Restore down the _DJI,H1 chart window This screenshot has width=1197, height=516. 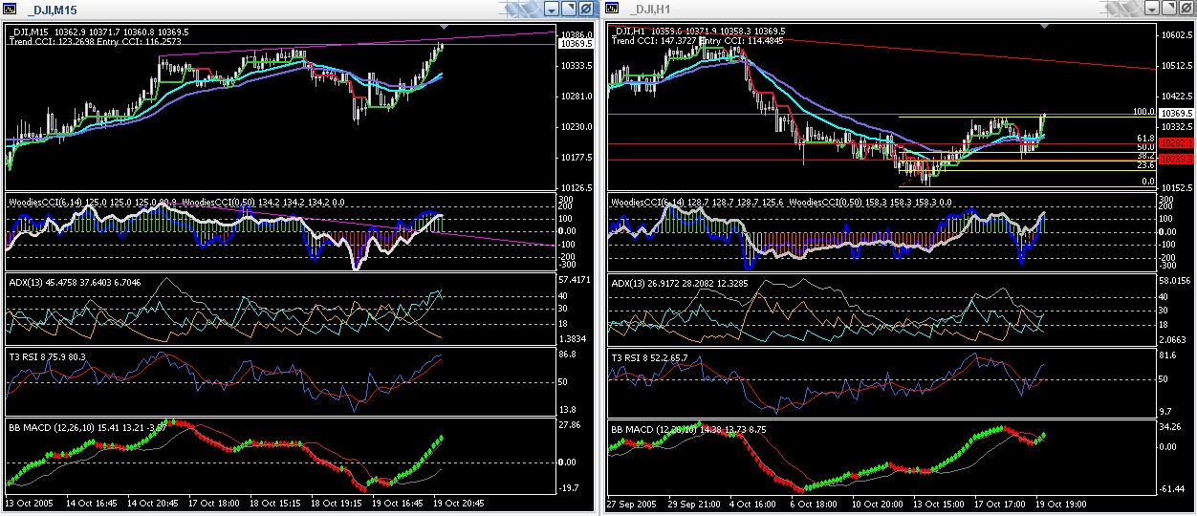click(1169, 9)
